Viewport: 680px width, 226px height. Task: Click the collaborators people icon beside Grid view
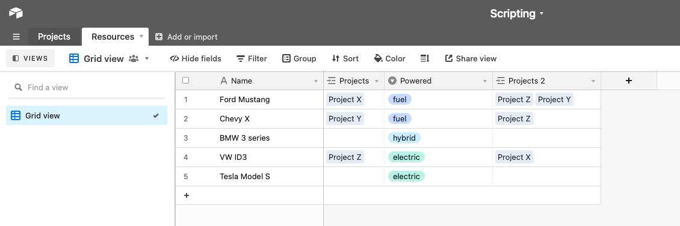point(134,58)
